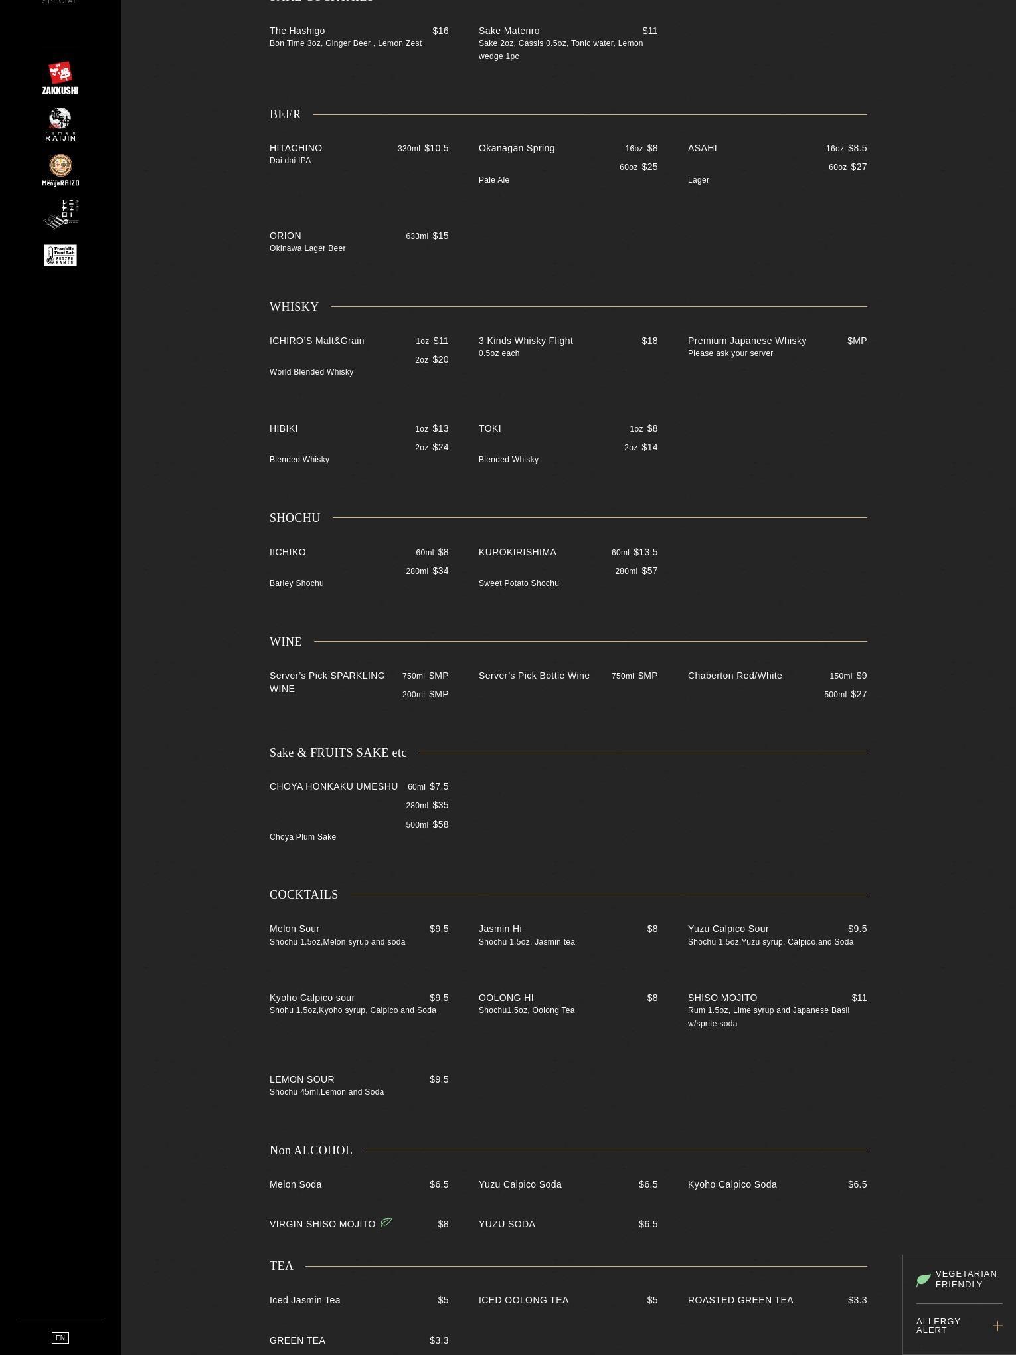Click the ROASTED GREEN TEA item
1016x1355 pixels.
(x=740, y=1300)
